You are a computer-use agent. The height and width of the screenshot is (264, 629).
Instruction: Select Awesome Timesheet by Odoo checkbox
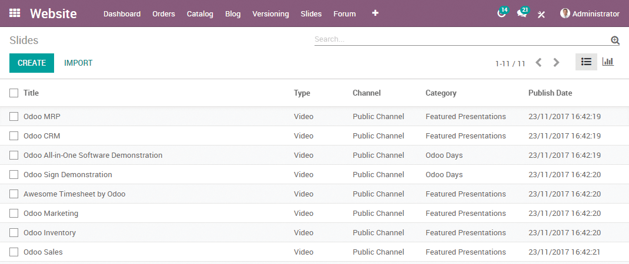[14, 194]
